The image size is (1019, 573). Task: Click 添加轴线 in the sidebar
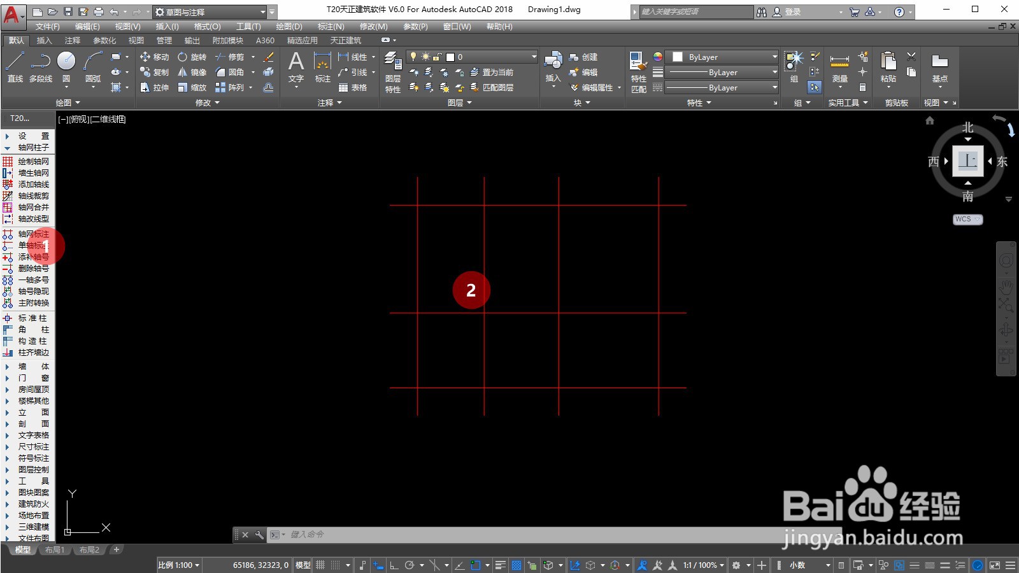[27, 184]
